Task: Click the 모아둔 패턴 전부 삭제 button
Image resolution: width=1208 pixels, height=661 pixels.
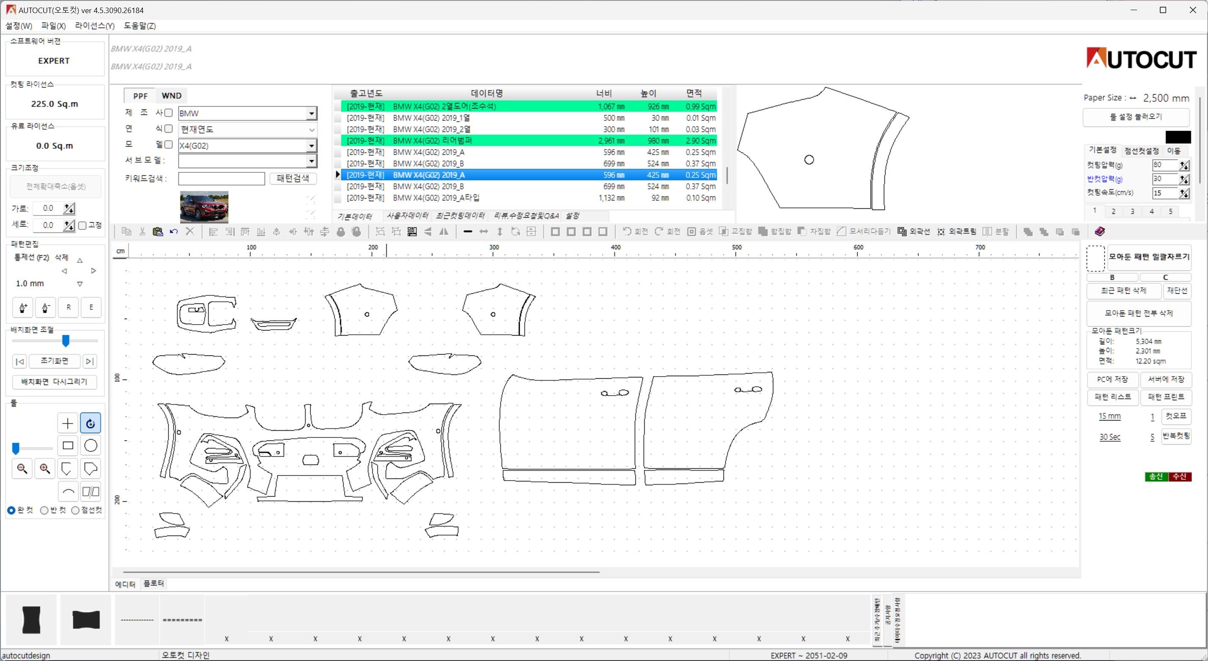Action: (1139, 313)
